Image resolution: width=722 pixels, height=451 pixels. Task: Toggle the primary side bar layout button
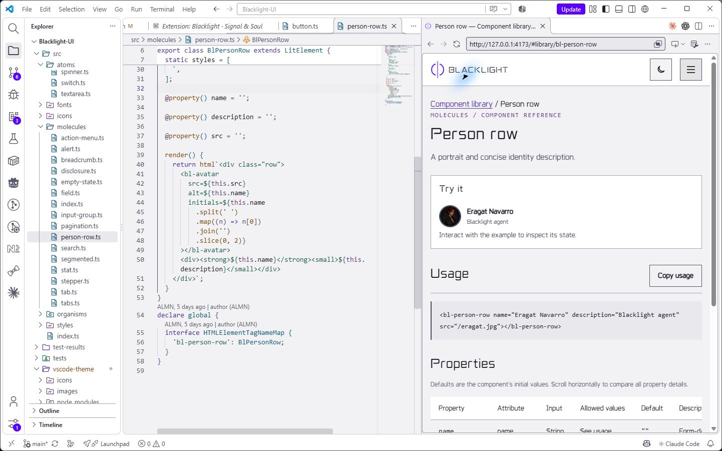pyautogui.click(x=606, y=9)
